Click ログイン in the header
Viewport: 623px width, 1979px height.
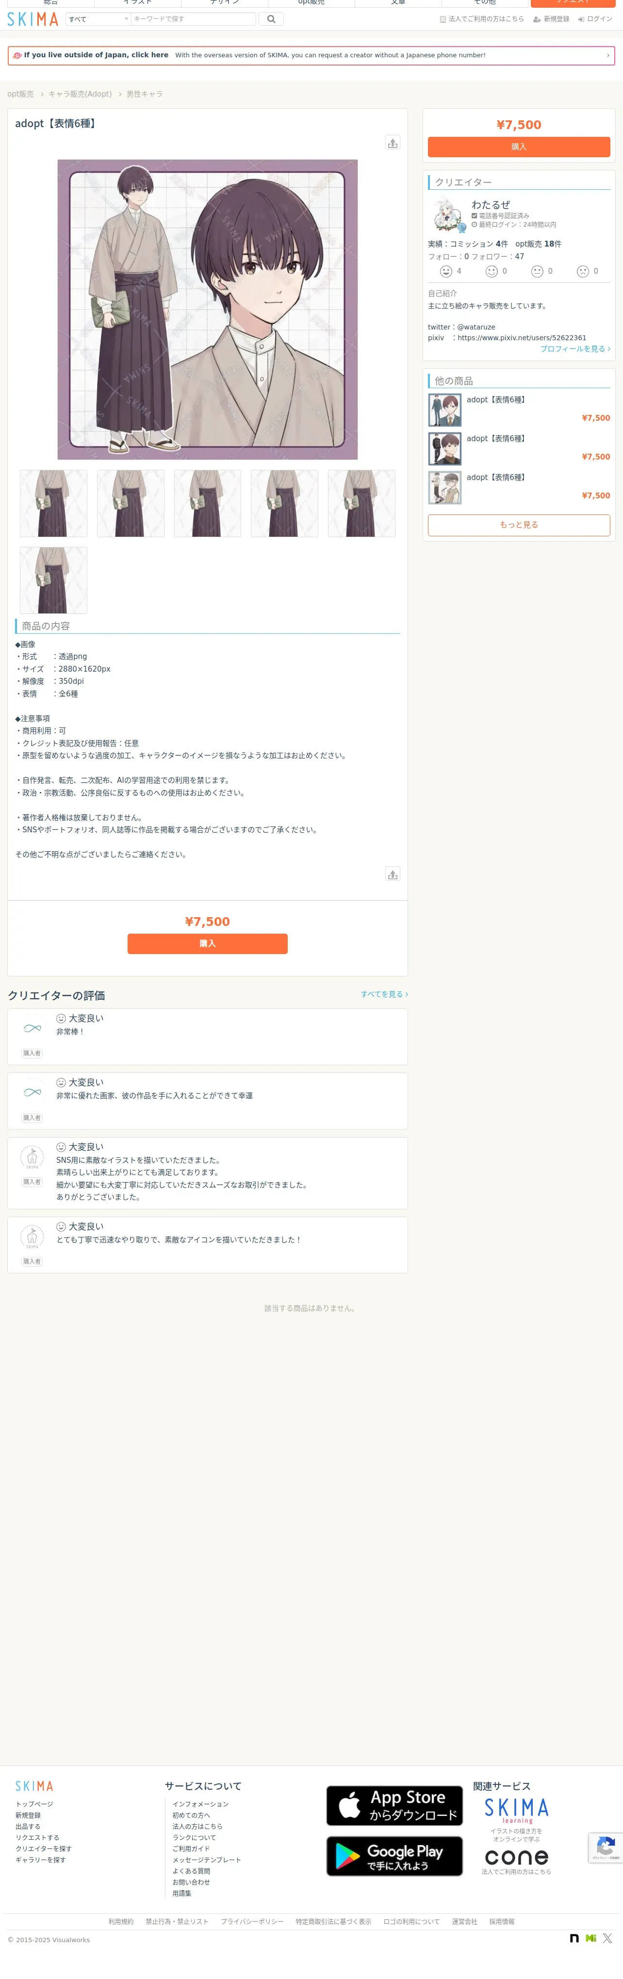(x=595, y=19)
